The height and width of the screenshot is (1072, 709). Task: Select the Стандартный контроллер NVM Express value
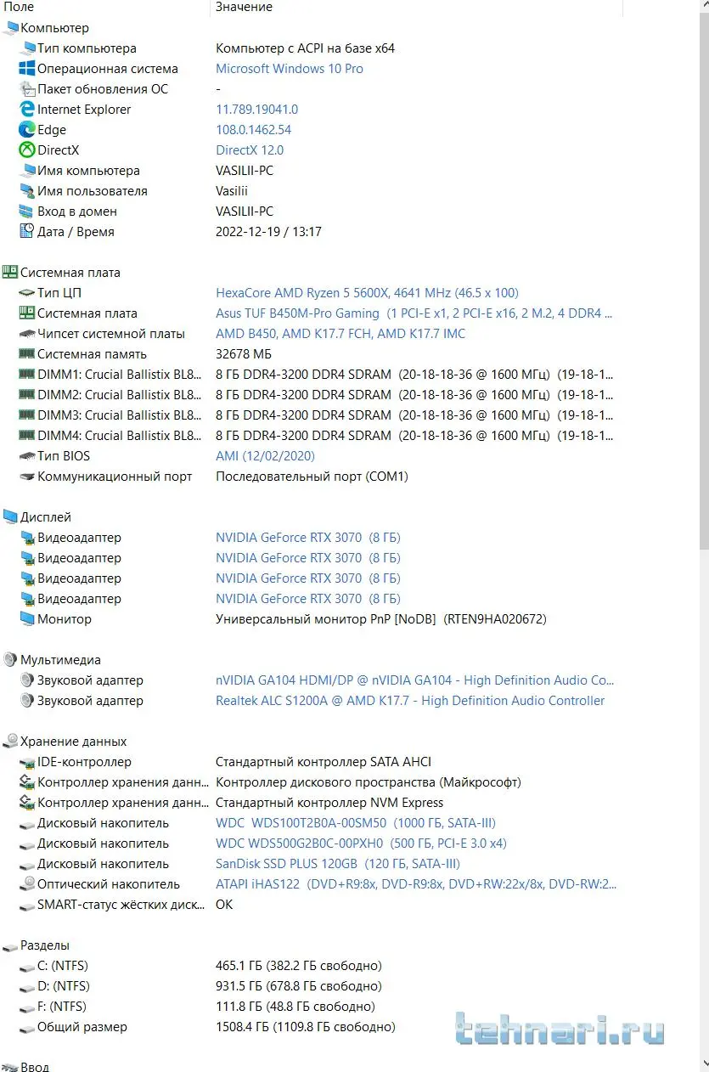[329, 803]
